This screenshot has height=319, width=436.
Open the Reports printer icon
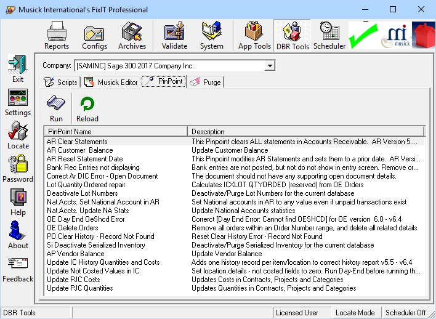coord(57,36)
